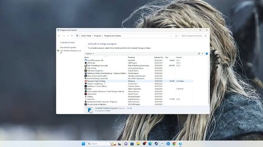263x147 pixels.
Task: Open File Explorer from the taskbar
Action: click(138, 144)
